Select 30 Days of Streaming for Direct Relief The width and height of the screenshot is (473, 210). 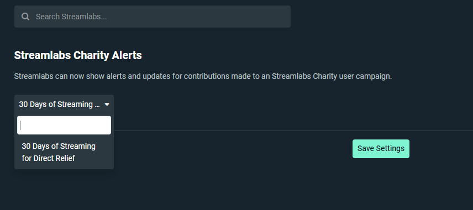64,152
